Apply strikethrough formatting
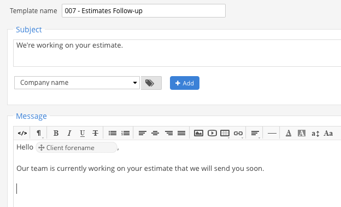This screenshot has width=341, height=207. [x=95, y=133]
